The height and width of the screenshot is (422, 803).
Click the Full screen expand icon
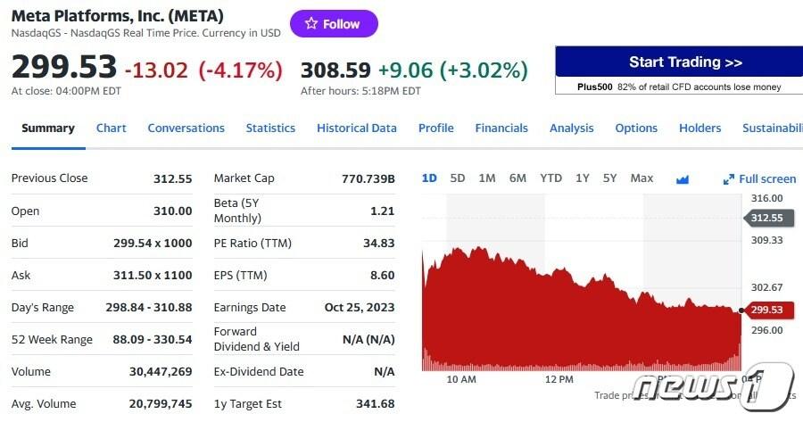point(728,179)
